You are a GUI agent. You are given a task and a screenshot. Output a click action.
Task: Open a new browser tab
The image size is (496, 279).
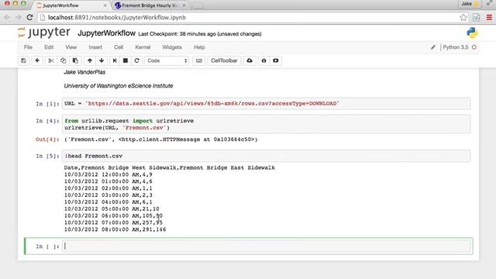(198, 5)
